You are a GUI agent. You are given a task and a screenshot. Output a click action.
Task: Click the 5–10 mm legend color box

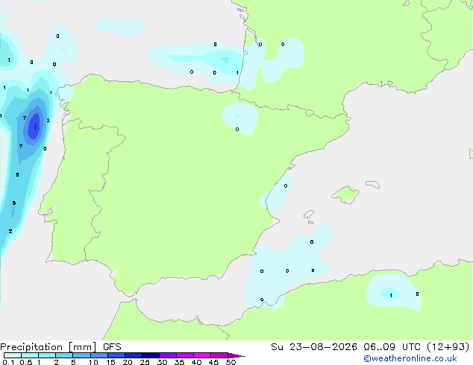81,355
